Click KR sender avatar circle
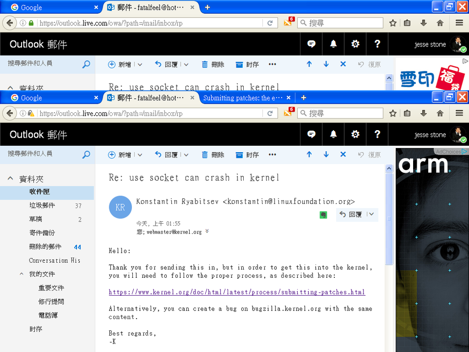Image resolution: width=469 pixels, height=352 pixels. 120,207
